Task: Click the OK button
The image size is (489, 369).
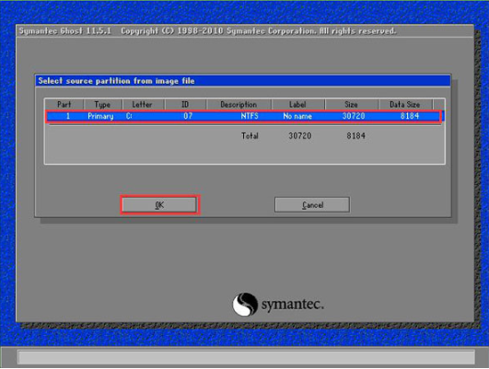Action: pyautogui.click(x=159, y=205)
